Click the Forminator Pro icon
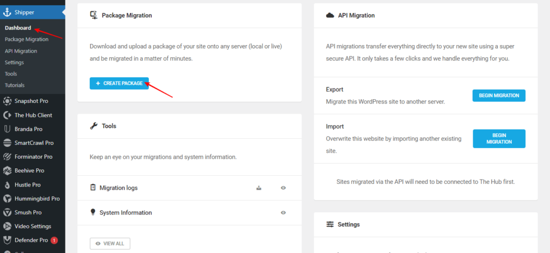Screen dimensions: 550x253 point(7,157)
